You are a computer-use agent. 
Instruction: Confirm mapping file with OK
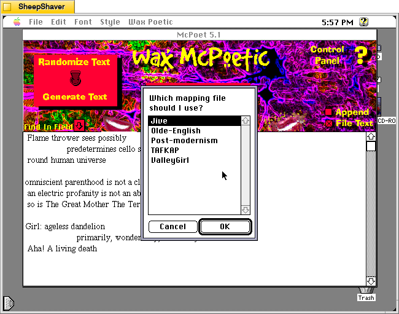click(x=225, y=227)
